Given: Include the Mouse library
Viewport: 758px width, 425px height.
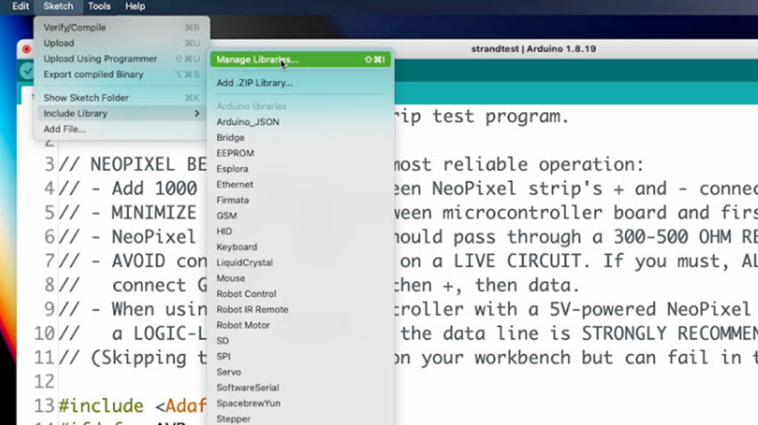Looking at the screenshot, I should (300, 278).
